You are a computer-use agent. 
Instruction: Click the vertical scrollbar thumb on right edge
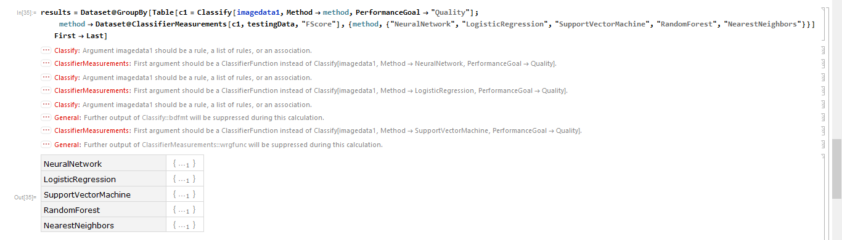pos(836,169)
